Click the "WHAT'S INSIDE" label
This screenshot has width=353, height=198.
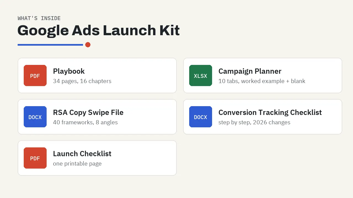click(x=39, y=18)
